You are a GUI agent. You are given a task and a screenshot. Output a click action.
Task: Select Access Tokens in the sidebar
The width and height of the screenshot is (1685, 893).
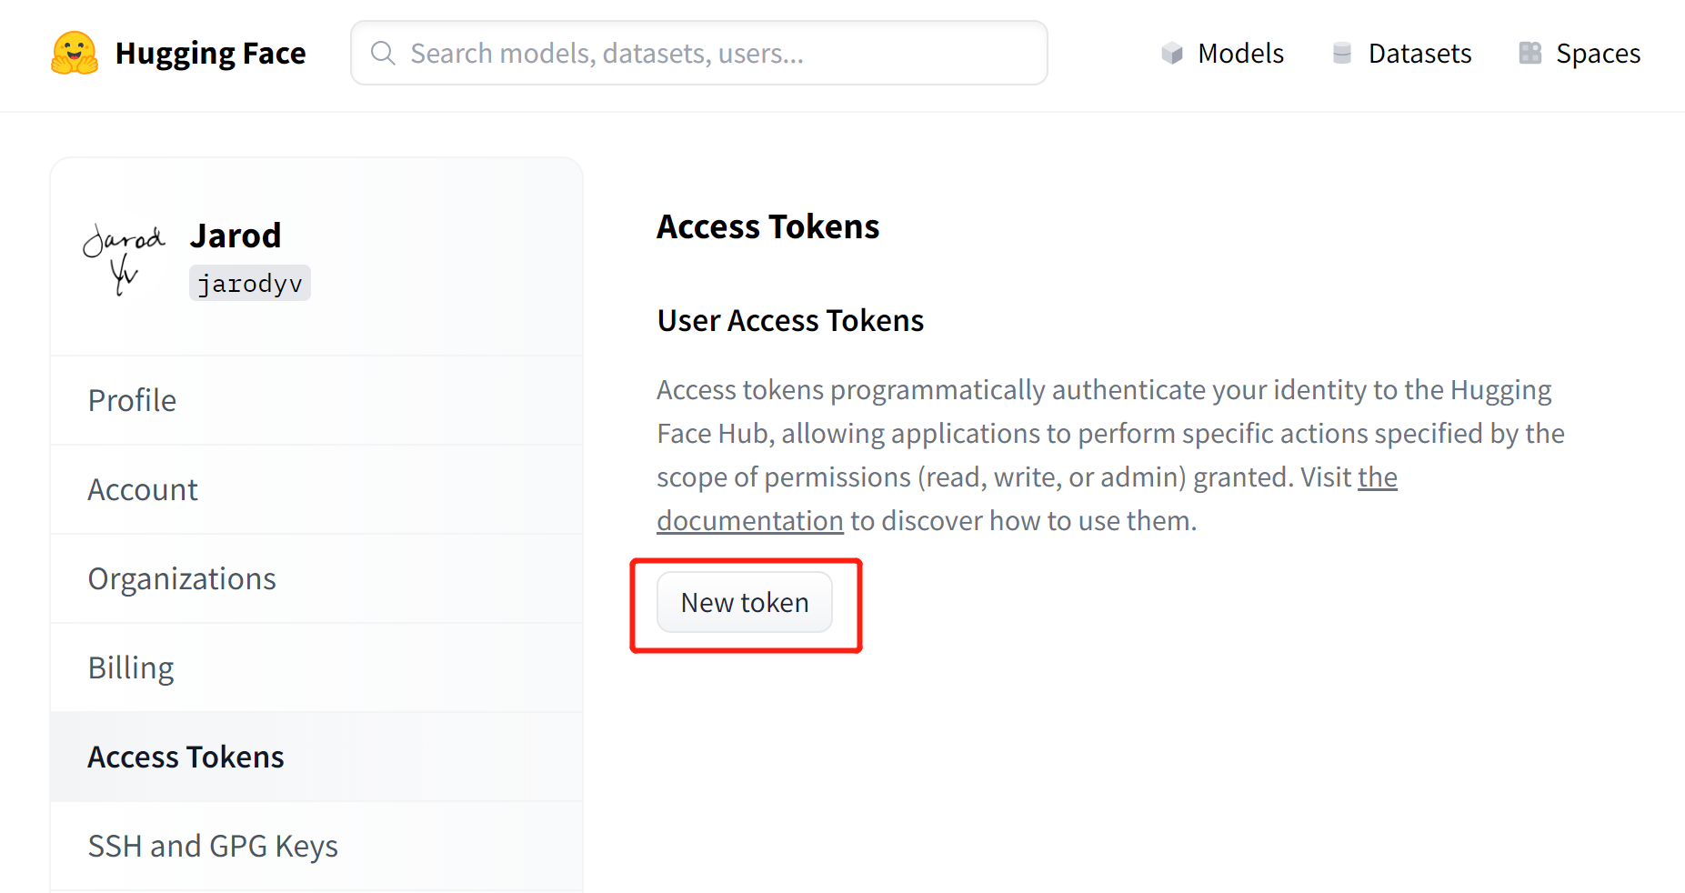tap(316, 757)
